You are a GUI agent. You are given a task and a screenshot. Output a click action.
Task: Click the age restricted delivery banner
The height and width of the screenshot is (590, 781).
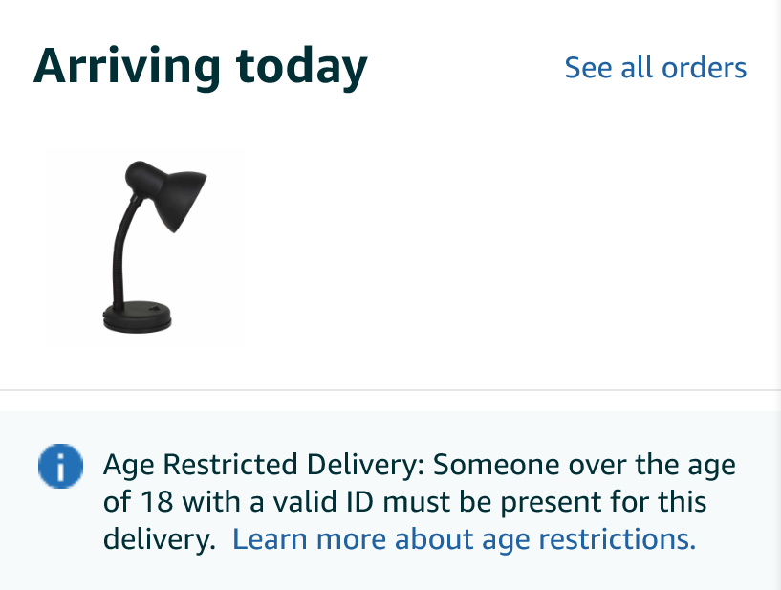click(390, 501)
